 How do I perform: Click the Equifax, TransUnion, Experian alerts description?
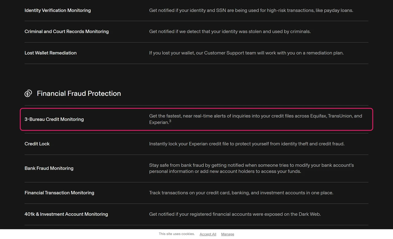click(256, 119)
